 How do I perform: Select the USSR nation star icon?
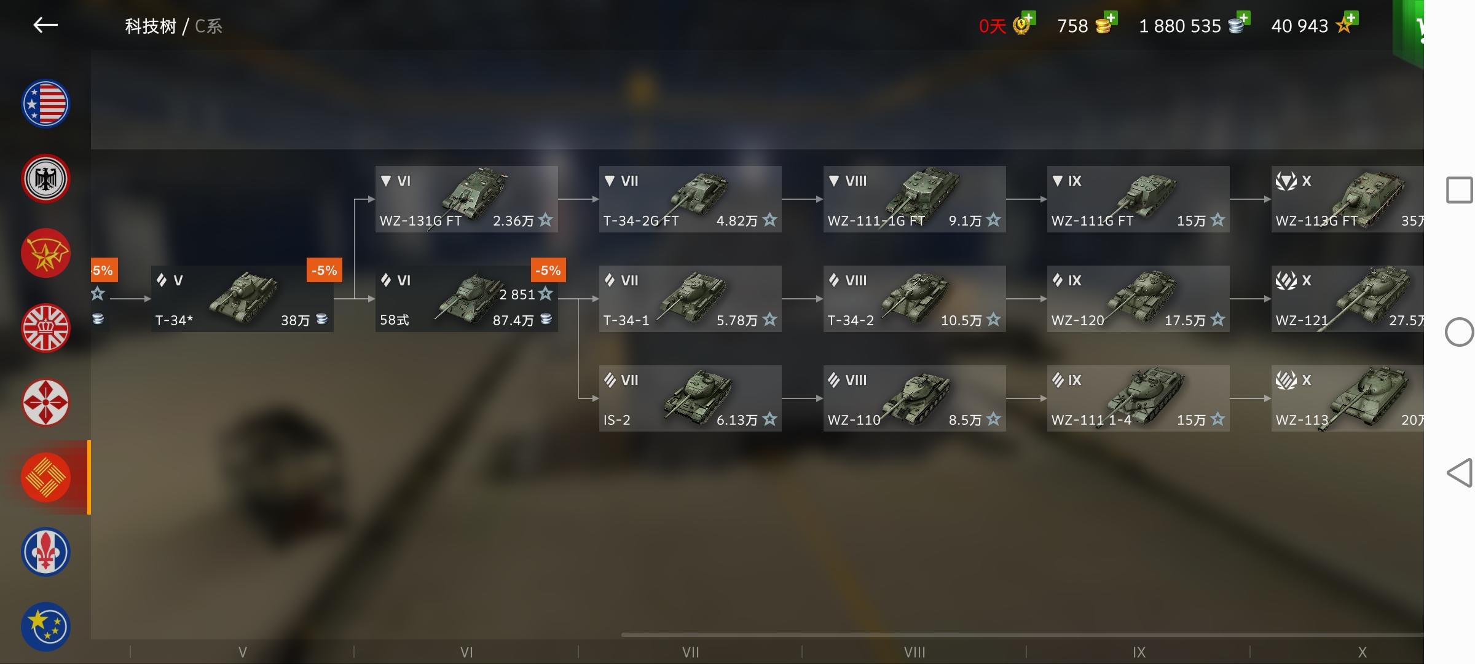(x=45, y=253)
